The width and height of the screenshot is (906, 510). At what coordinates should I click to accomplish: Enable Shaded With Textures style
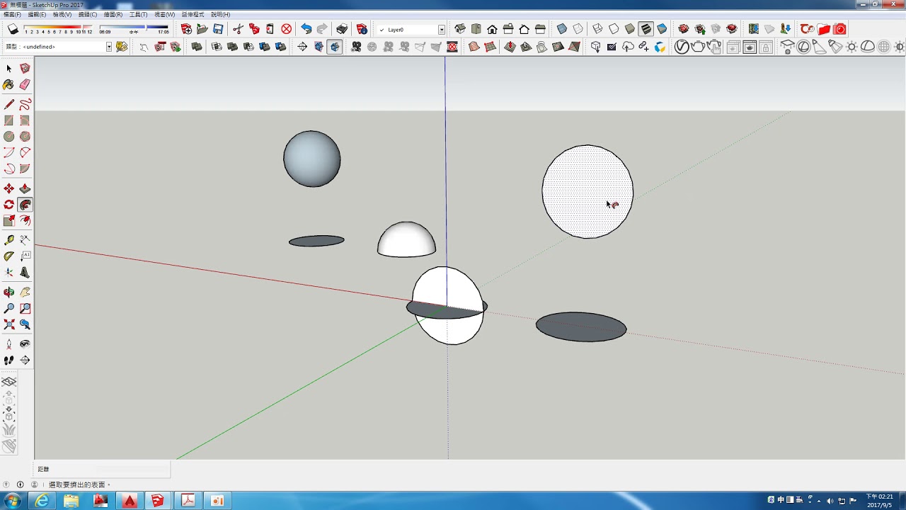point(646,29)
